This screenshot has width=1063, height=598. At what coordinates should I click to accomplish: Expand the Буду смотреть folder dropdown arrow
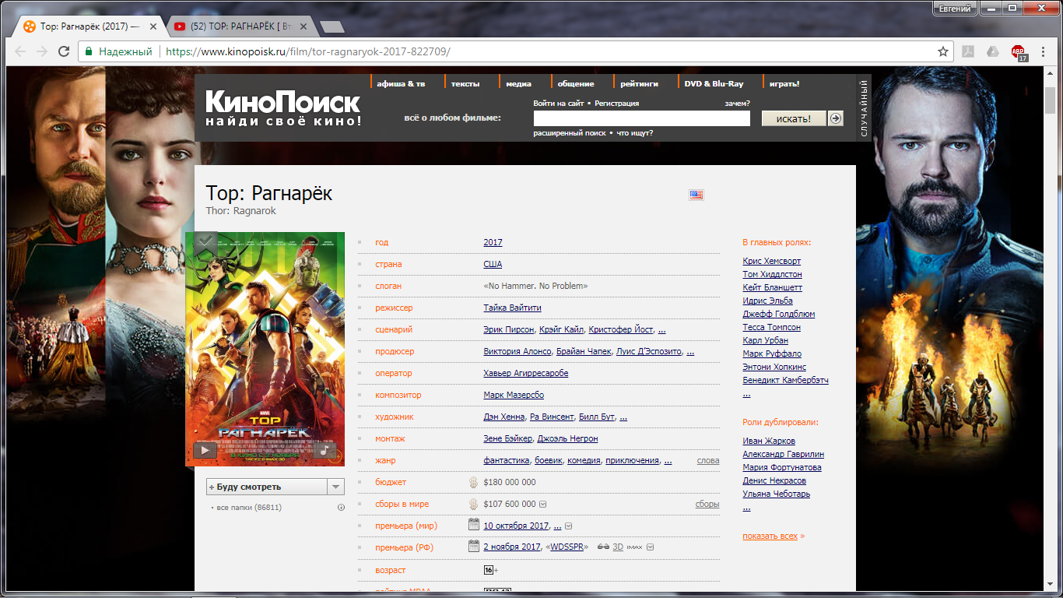tap(335, 487)
